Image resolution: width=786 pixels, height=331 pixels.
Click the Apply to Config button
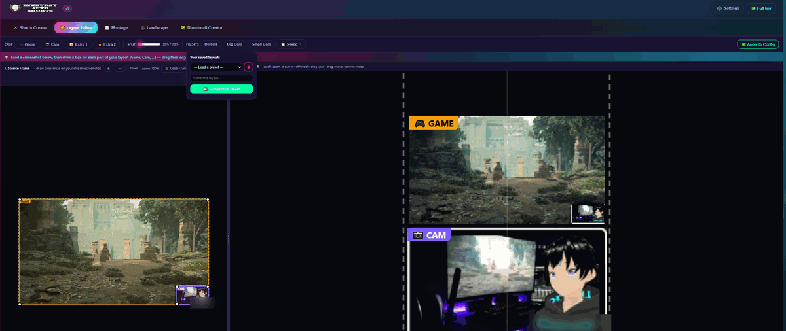(x=758, y=44)
